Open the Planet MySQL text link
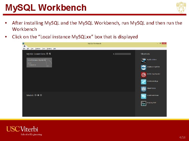Viewport: 189px width, 141px height. click(151, 88)
